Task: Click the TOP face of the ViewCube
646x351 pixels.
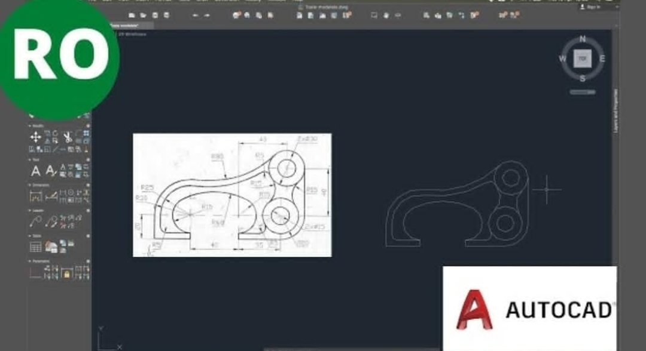Action: pos(581,59)
